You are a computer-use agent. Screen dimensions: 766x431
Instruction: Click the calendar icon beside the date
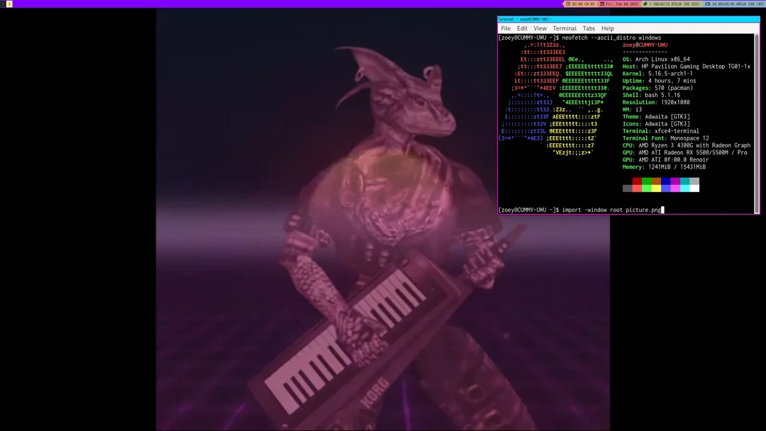pos(603,4)
